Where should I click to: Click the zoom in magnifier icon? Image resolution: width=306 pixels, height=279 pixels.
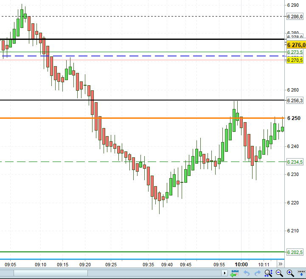pos(290,273)
